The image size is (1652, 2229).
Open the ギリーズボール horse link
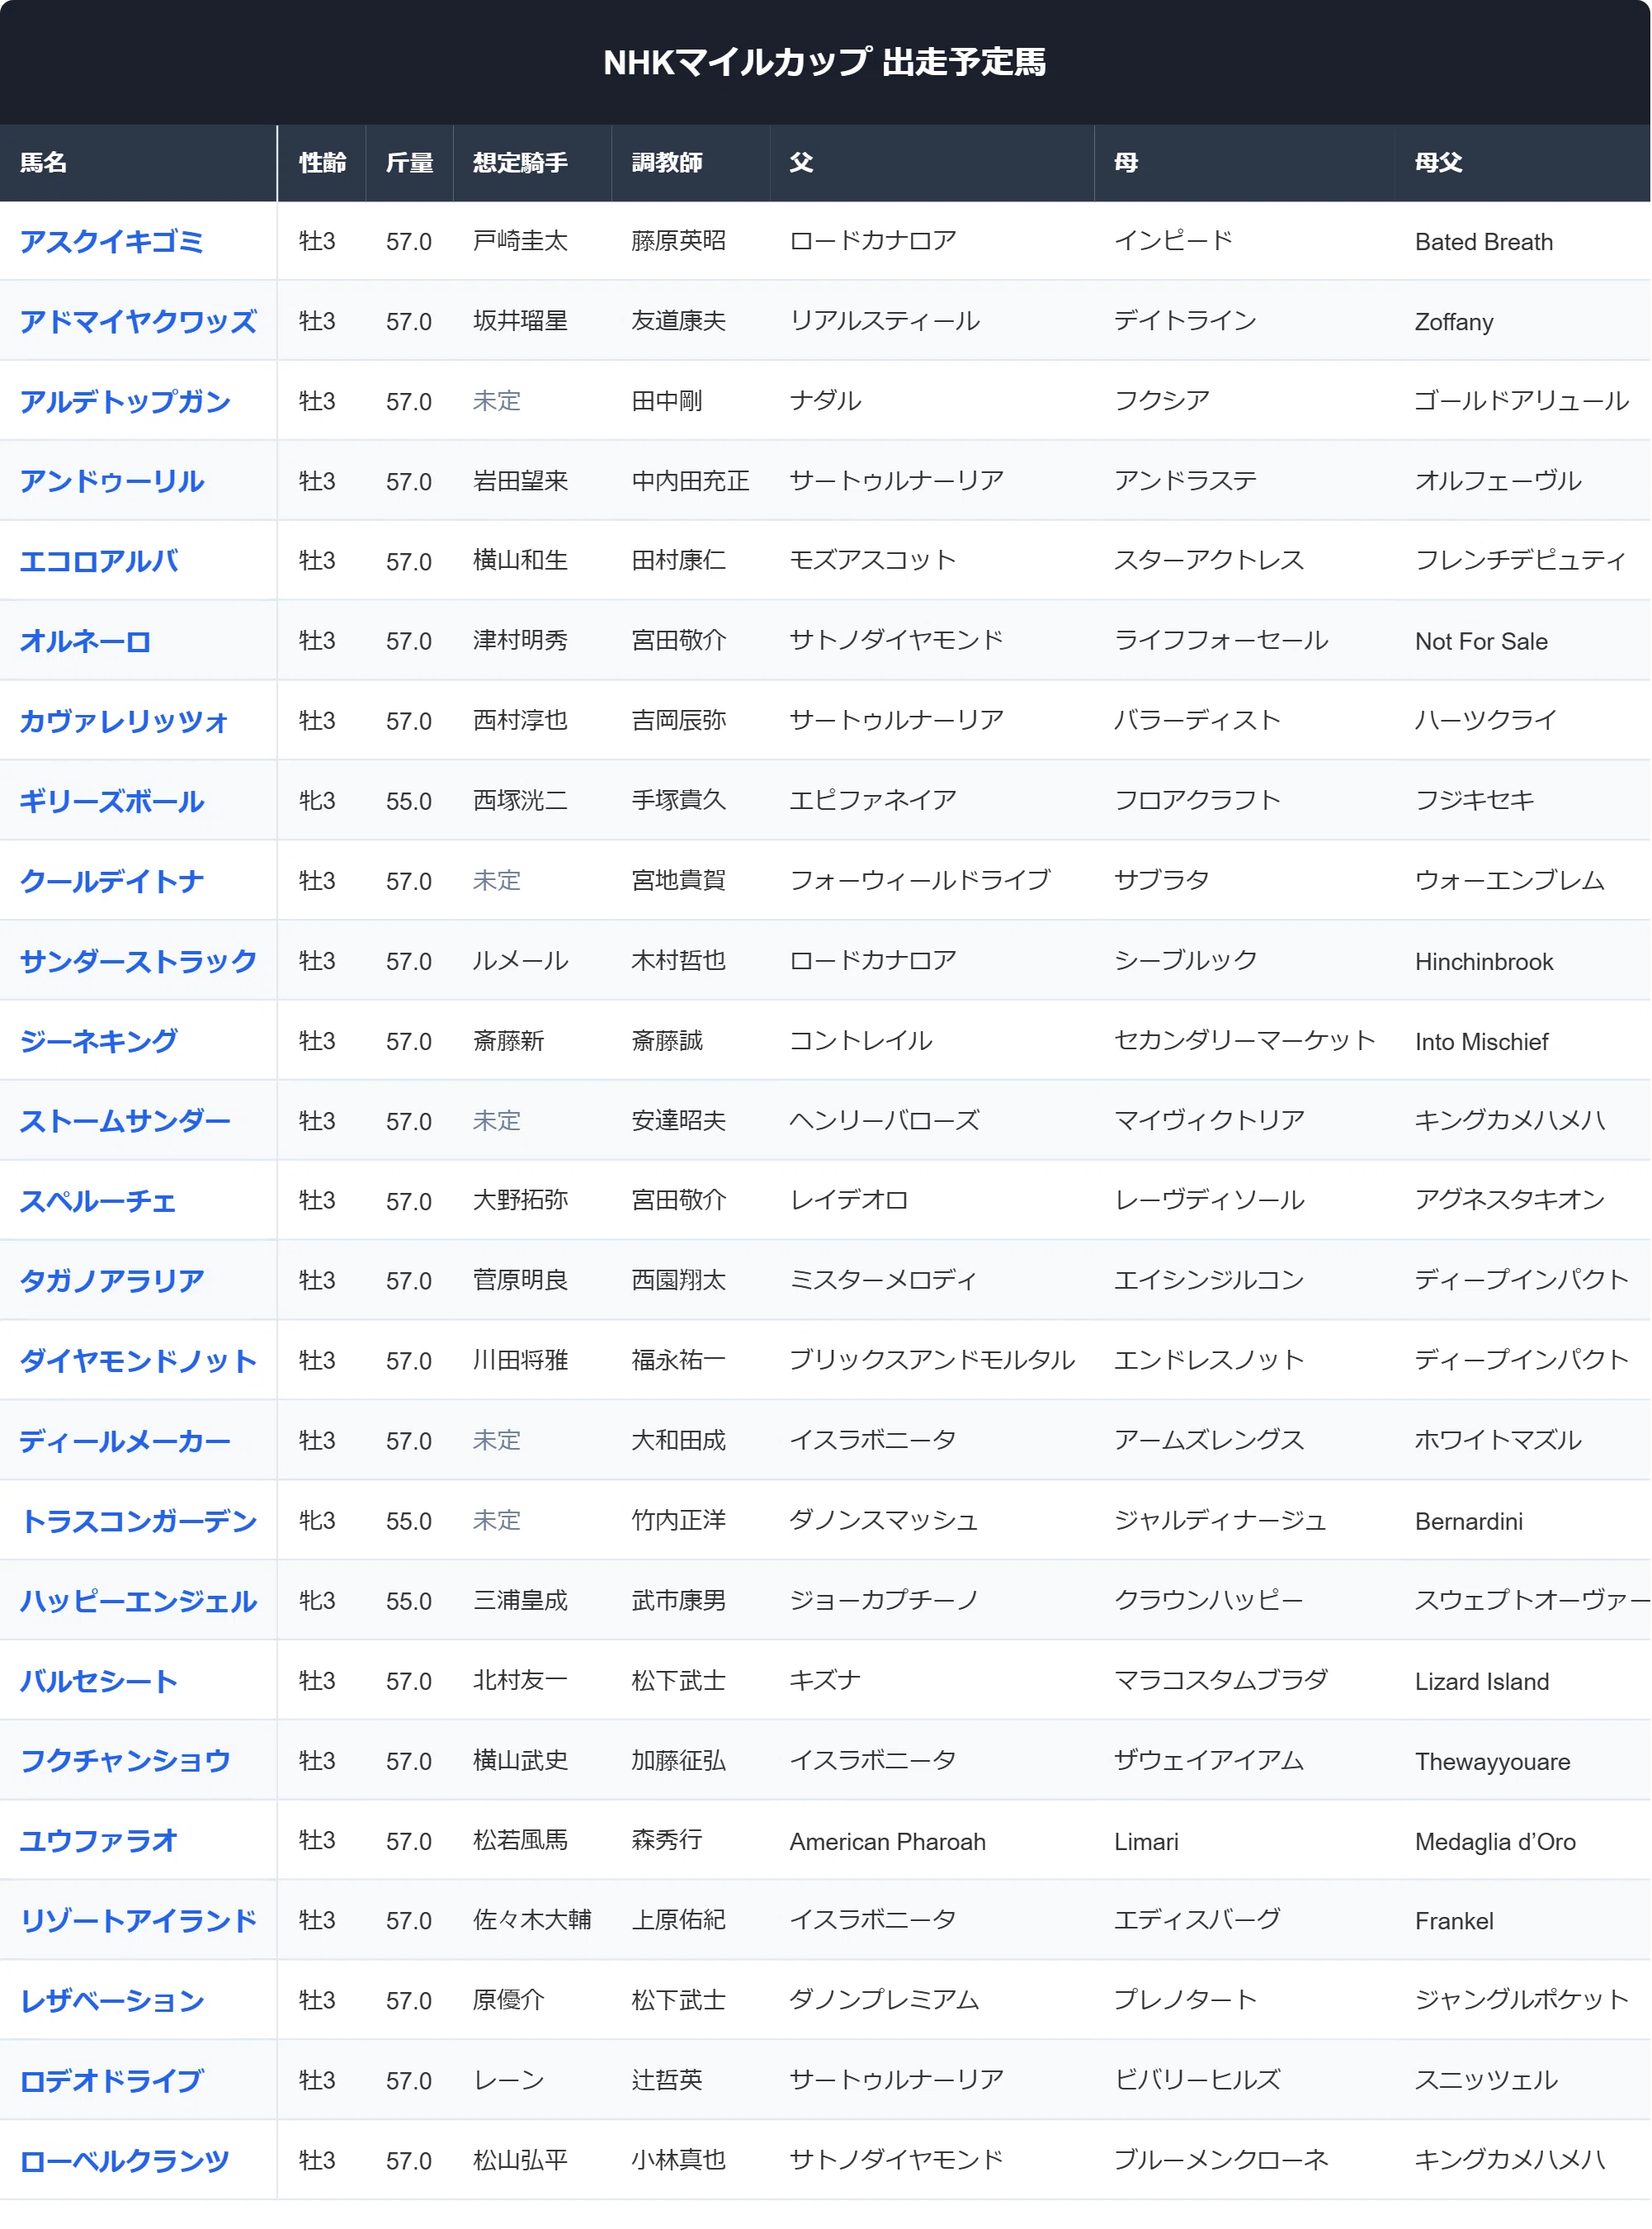coord(112,802)
